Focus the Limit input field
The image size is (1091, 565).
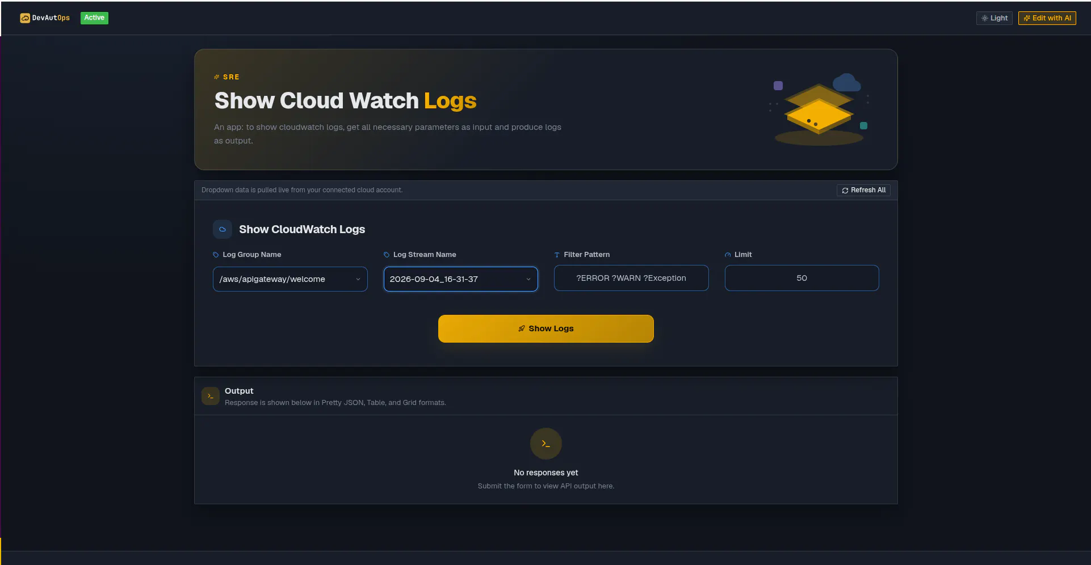point(802,278)
